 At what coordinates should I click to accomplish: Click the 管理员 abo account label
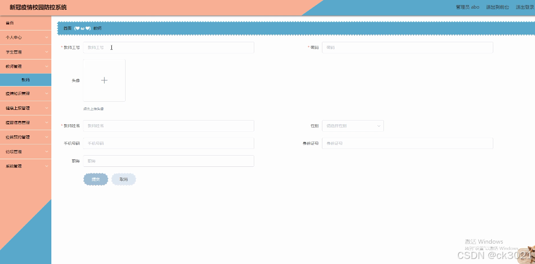click(467, 7)
